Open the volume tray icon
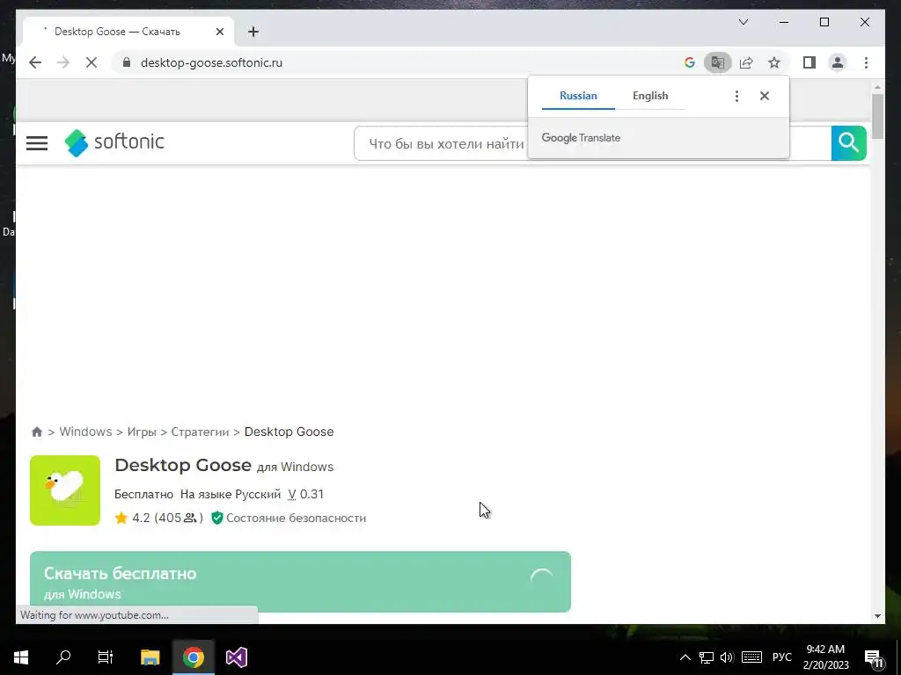This screenshot has width=901, height=675. pos(727,657)
